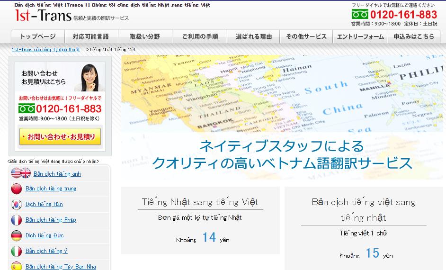Click the 1st-Trans logo

pyautogui.click(x=43, y=15)
